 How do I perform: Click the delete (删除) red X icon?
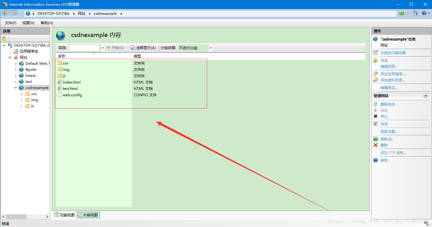[376, 145]
